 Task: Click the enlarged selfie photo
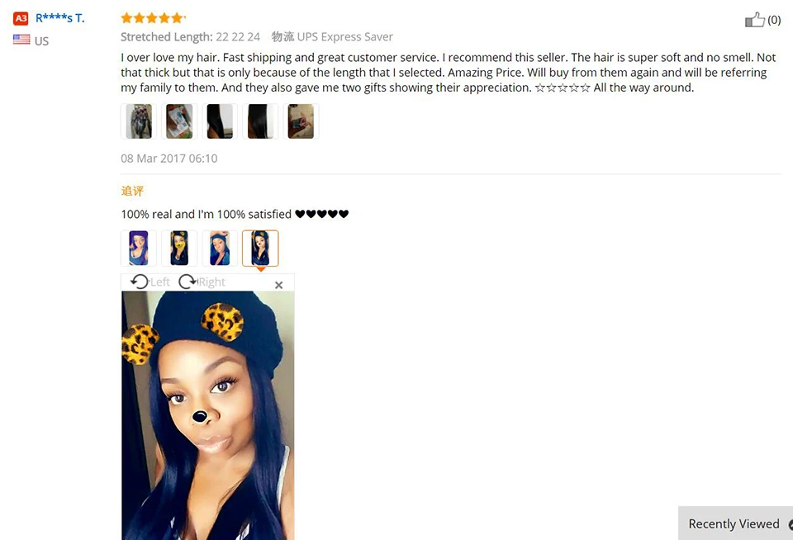(208, 415)
